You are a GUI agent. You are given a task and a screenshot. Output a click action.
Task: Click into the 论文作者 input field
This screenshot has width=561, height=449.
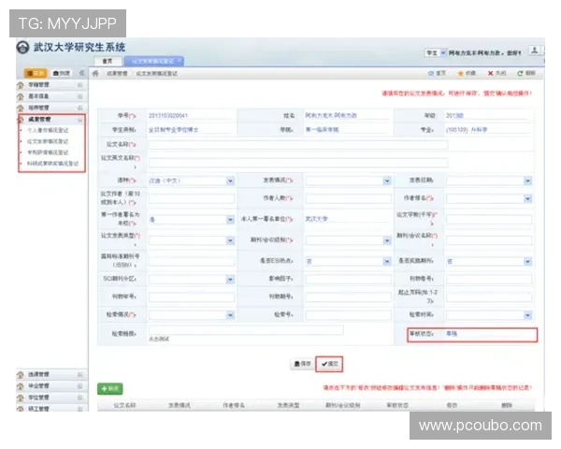[192, 198]
